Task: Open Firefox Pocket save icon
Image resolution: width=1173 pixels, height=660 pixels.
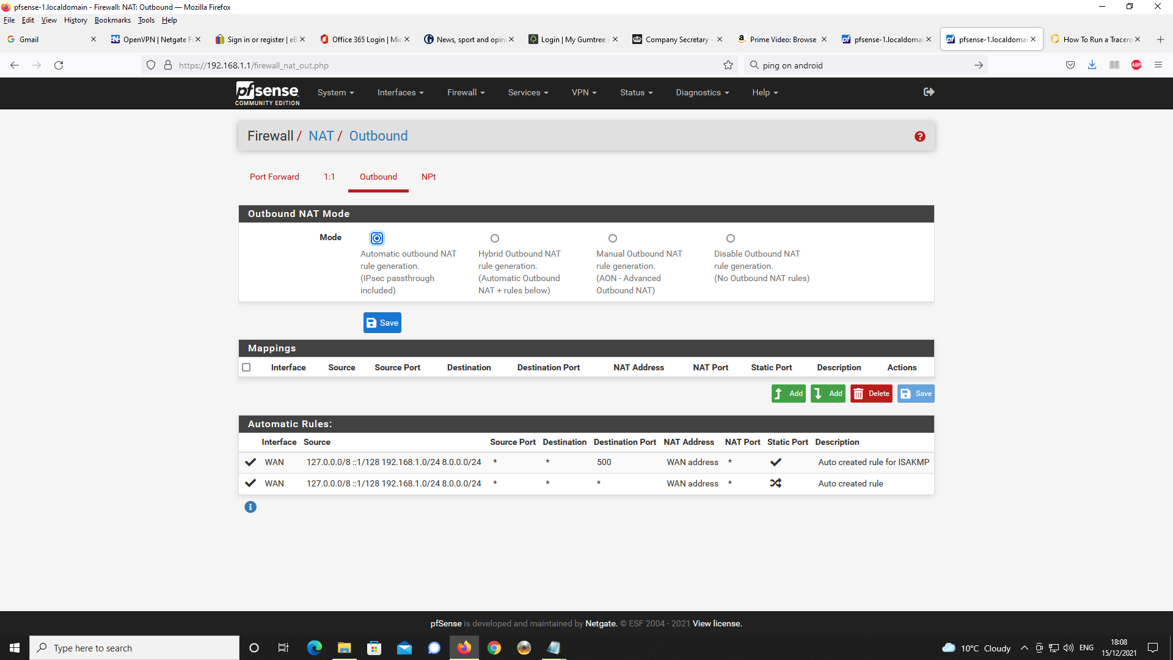Action: coord(1070,65)
